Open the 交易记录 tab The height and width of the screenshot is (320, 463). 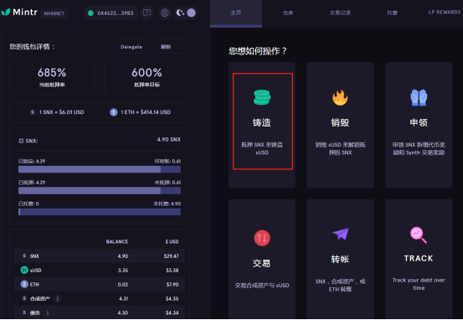pyautogui.click(x=340, y=13)
